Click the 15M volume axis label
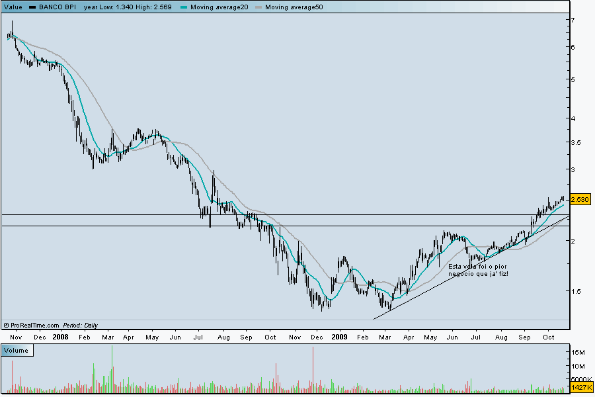595x397 pixels. coord(578,353)
